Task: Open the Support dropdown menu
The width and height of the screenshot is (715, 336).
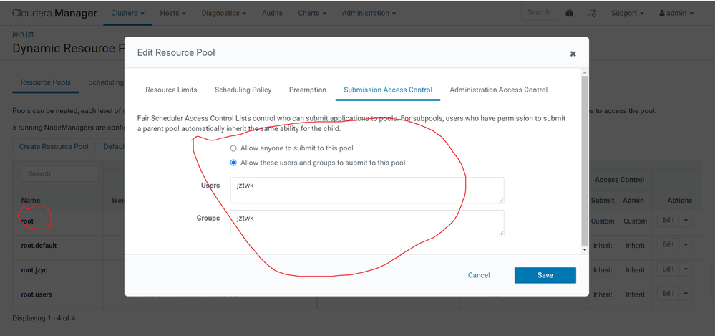Action: tap(628, 13)
